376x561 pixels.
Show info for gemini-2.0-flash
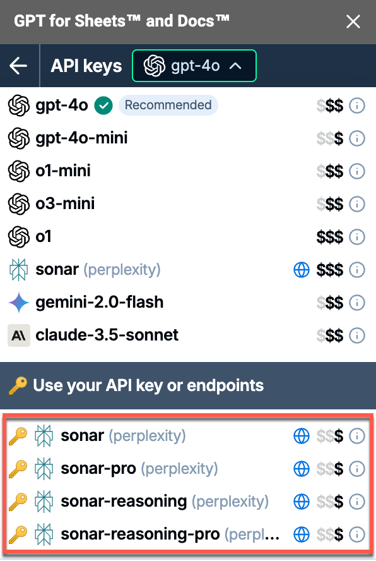click(x=356, y=303)
